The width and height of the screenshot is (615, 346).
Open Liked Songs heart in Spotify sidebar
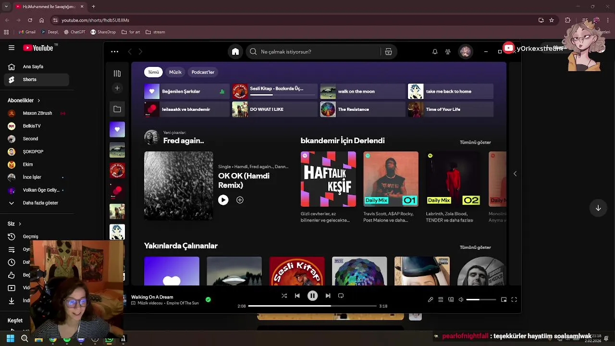coord(117,129)
